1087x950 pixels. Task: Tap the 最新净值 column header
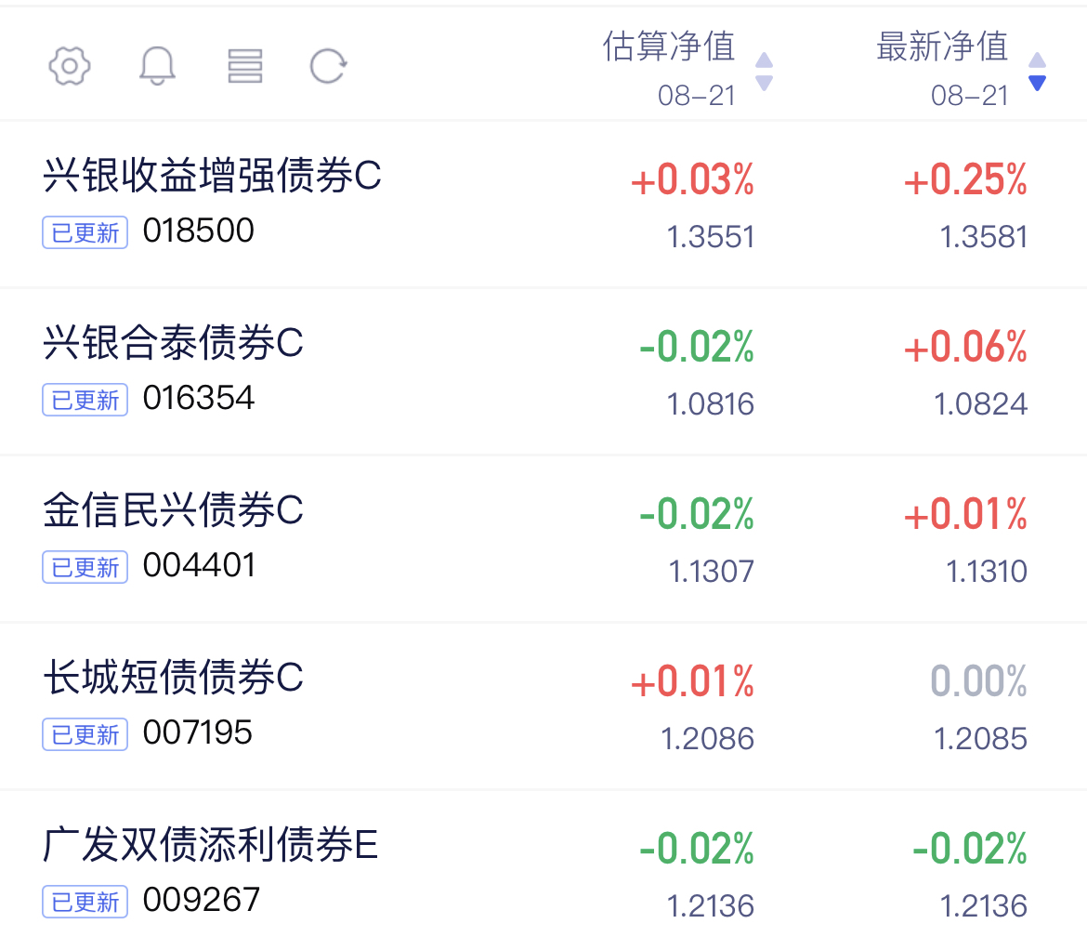(942, 47)
